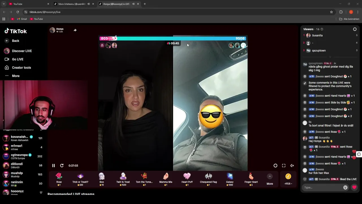The width and height of the screenshot is (362, 204).
Task: Open muahdp suggested live creator
Action: click(23, 175)
